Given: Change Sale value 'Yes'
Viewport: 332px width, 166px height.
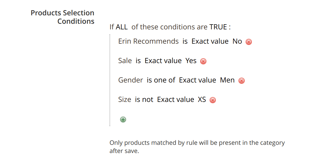Looking at the screenshot, I should coord(191,61).
